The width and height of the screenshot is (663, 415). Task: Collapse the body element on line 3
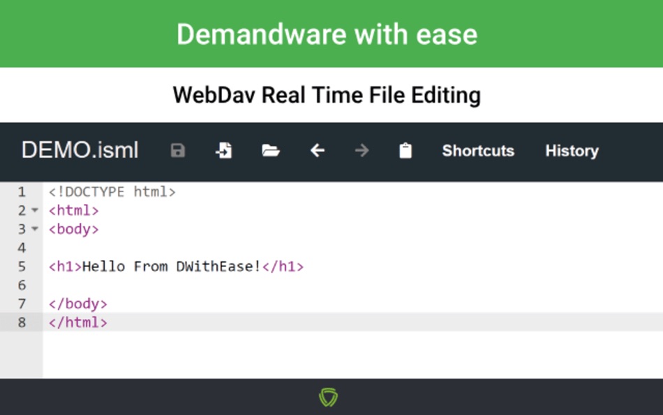pos(34,229)
